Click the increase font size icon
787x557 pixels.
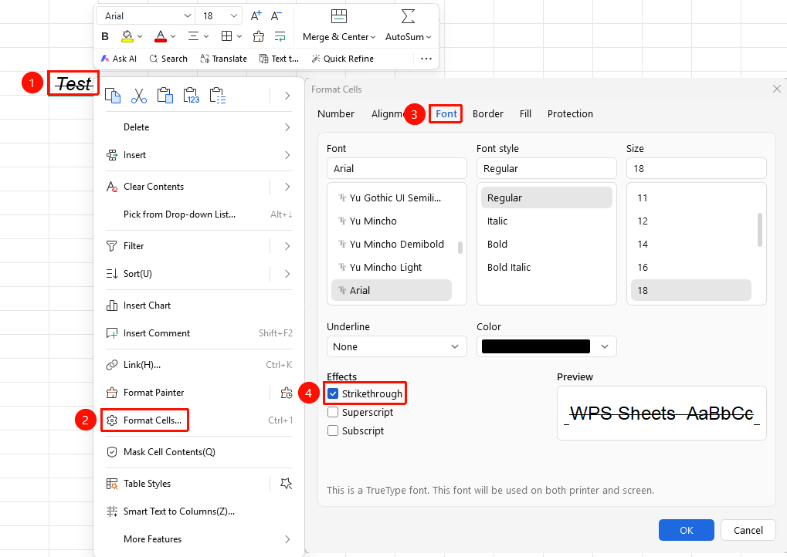(256, 16)
